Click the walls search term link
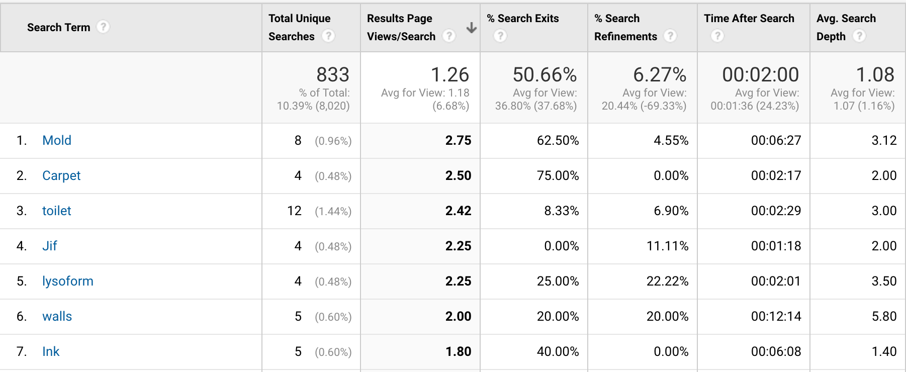The width and height of the screenshot is (906, 372). point(57,316)
